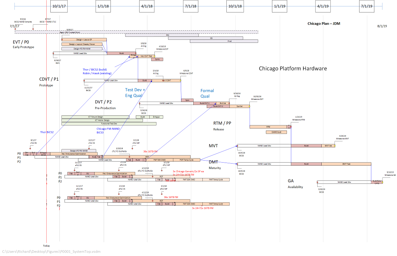Screen dimensions: 397x256
Task: Click the "Milestone MVT" marker label
Action: [x=343, y=139]
